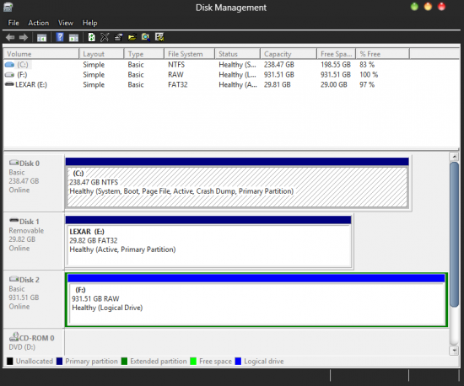Image resolution: width=464 pixels, height=386 pixels.
Task: Sort by the % Free column header
Action: pos(382,54)
